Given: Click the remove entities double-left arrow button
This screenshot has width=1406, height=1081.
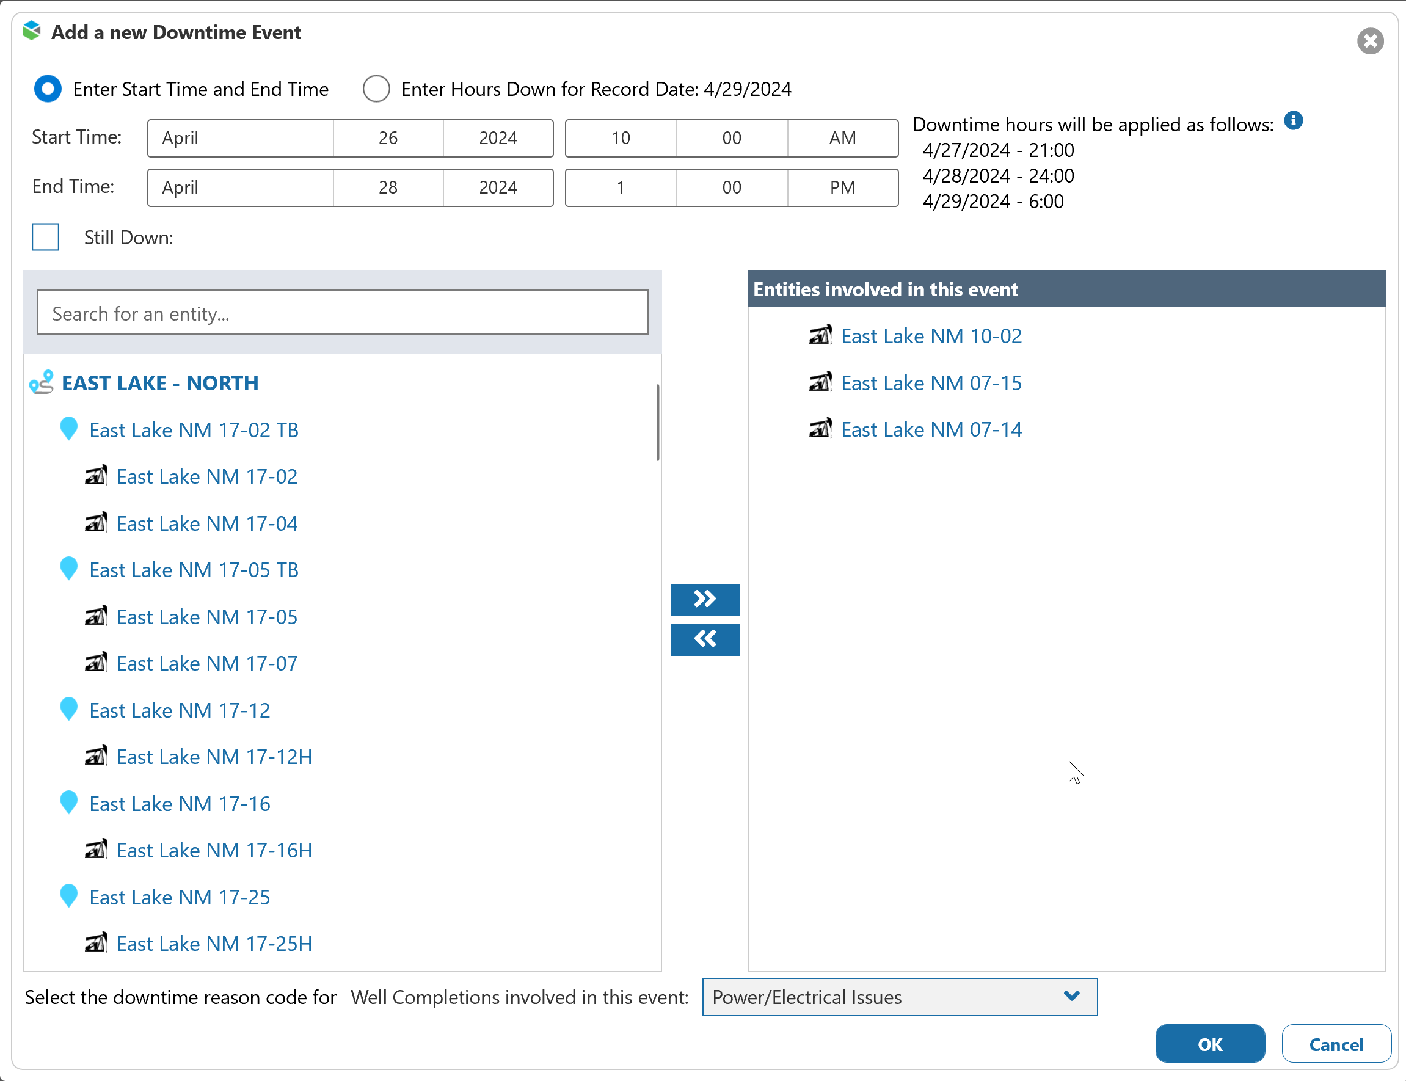Looking at the screenshot, I should pyautogui.click(x=705, y=639).
